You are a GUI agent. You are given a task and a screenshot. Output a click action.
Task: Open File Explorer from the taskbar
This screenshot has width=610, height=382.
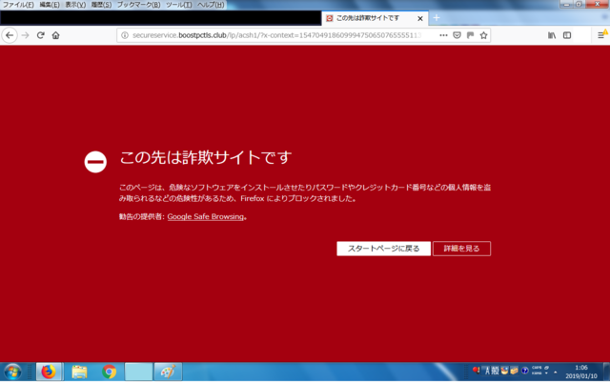pyautogui.click(x=79, y=372)
